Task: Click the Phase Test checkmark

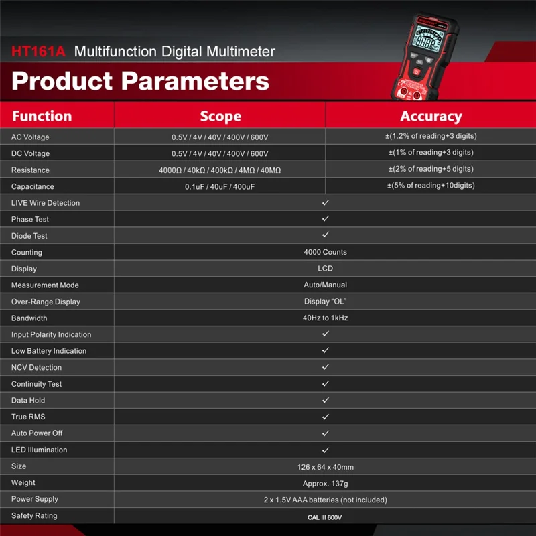Action: point(325,219)
